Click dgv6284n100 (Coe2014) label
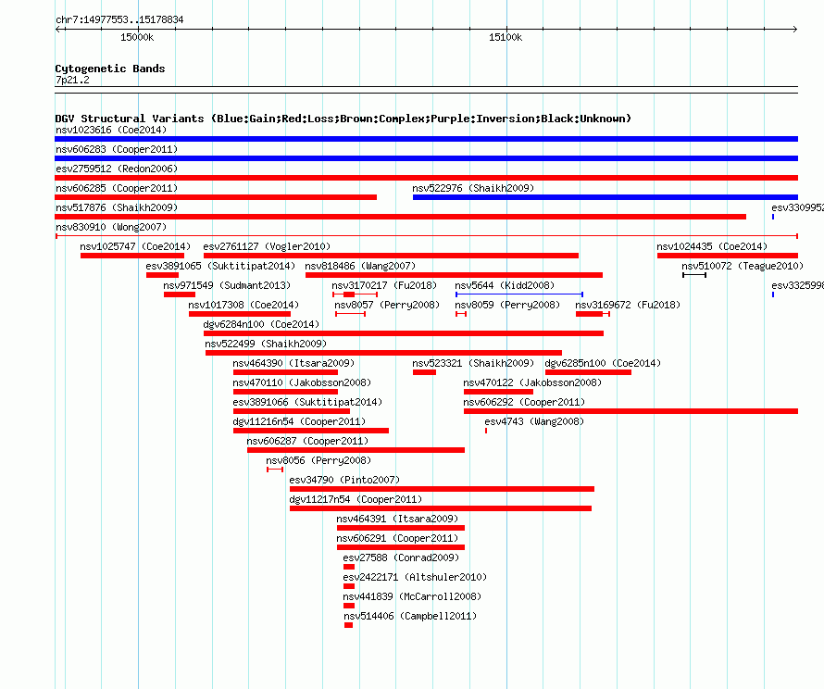 [x=261, y=324]
